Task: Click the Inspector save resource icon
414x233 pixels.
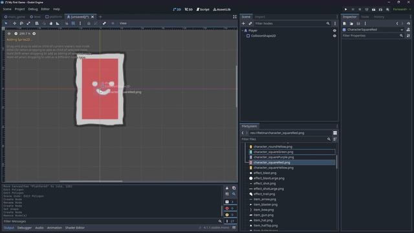Action: coord(358,23)
